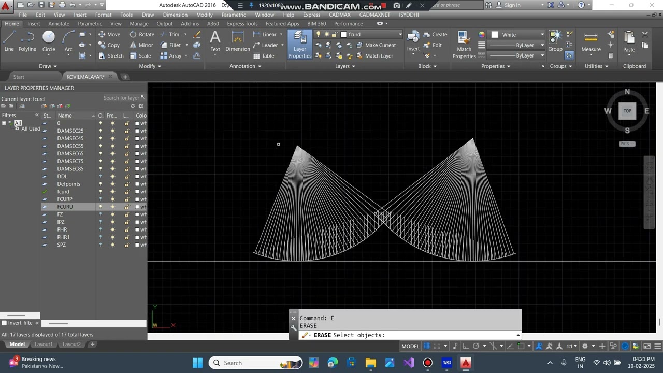Click color swatch of layer 0
Image resolution: width=663 pixels, height=373 pixels.
tap(137, 123)
